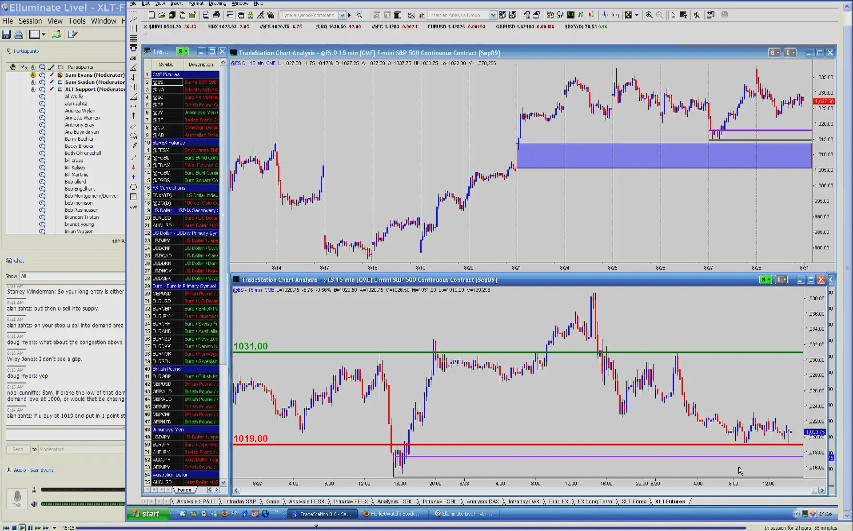Click the Elluminate Live taskbar button
853x531 pixels.
tap(464, 514)
